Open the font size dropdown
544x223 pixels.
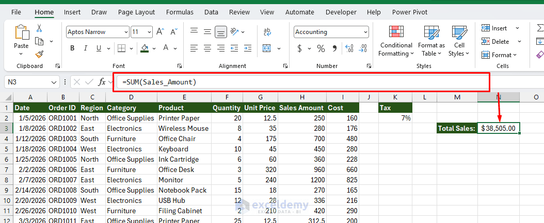point(150,32)
